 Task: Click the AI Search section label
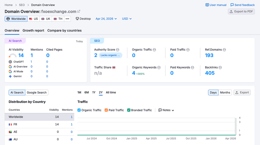pos(15,41)
